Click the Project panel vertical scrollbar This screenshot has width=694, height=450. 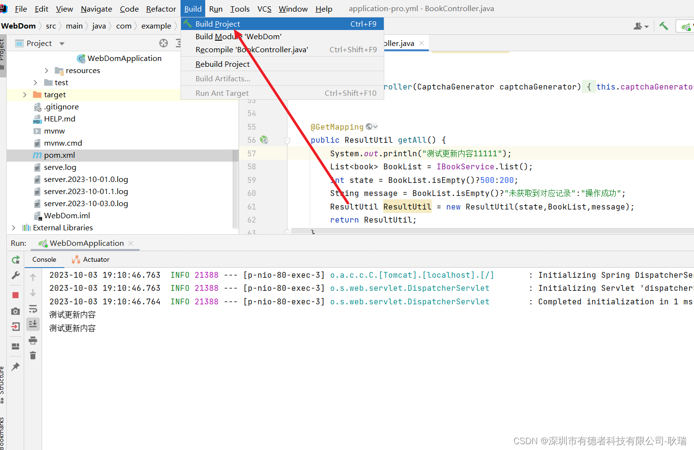pos(236,189)
